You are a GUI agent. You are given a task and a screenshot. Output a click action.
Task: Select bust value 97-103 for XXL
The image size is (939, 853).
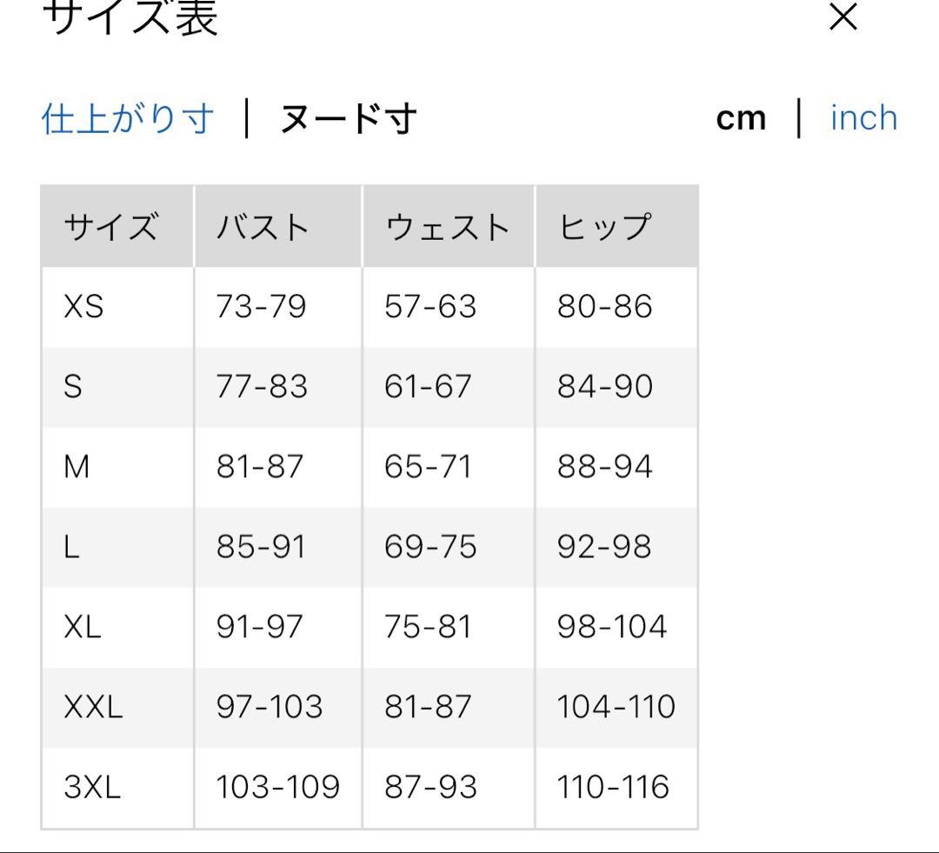[269, 707]
